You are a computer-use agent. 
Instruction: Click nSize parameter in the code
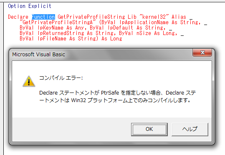tap(144, 33)
